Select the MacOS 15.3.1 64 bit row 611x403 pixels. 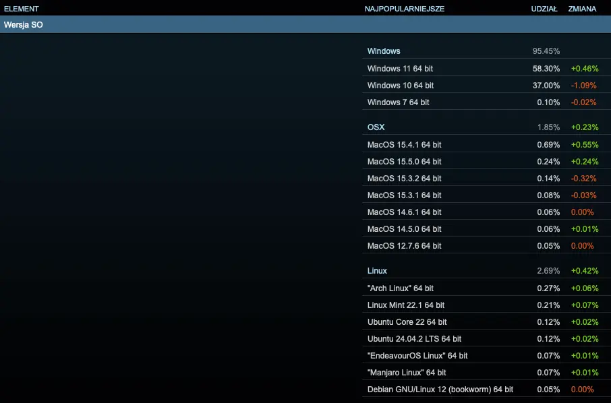point(487,195)
